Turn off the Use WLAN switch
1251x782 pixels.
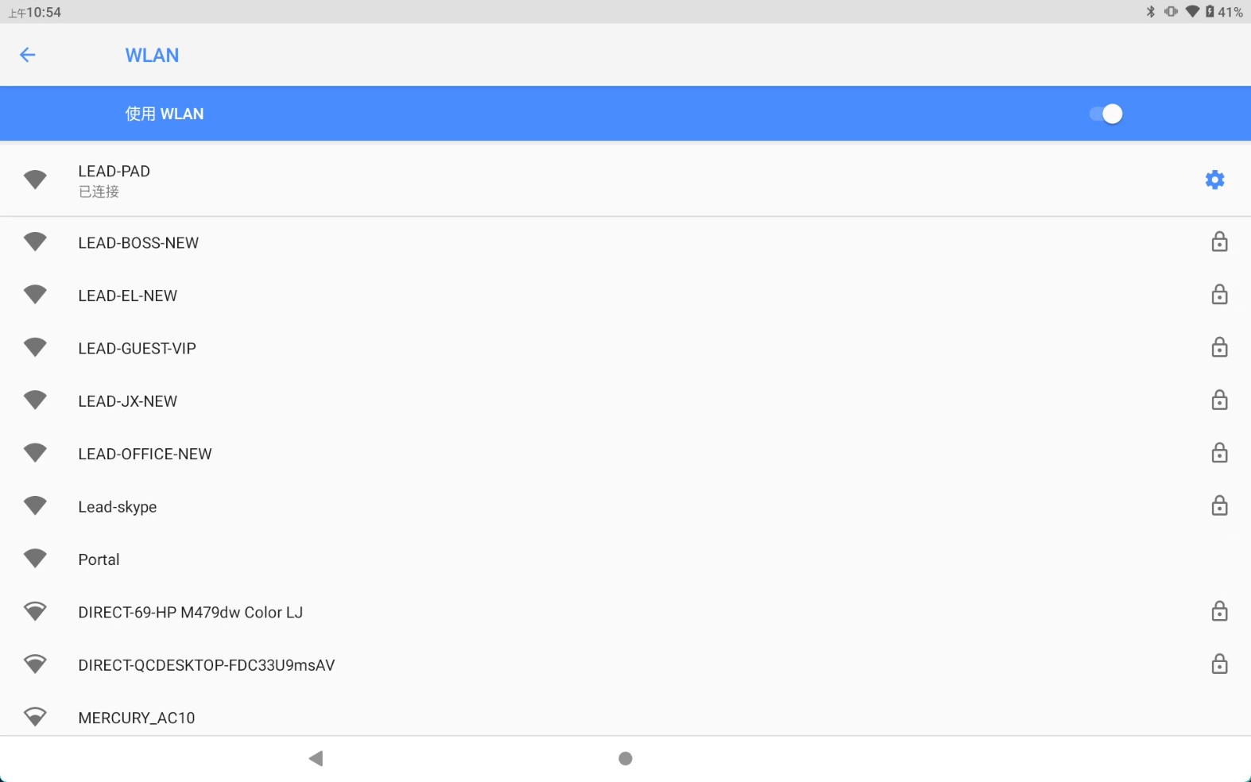[1106, 114]
